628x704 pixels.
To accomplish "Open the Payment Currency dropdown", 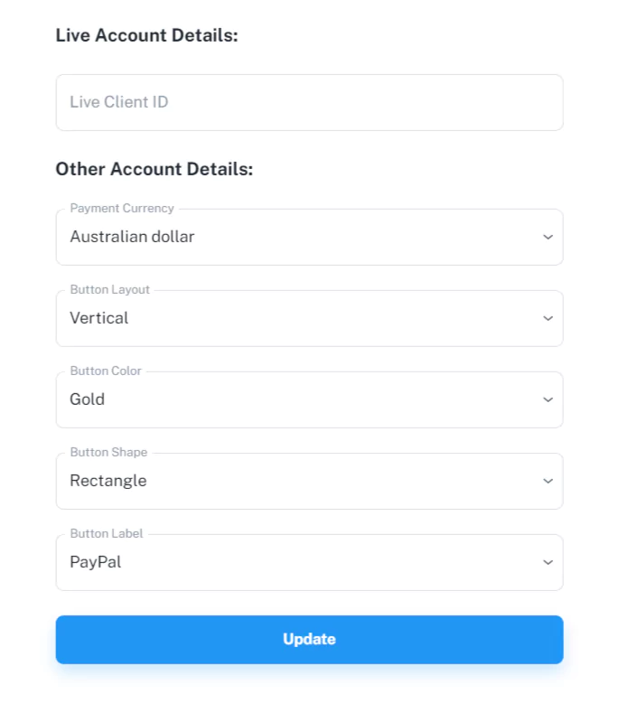I will (x=309, y=238).
